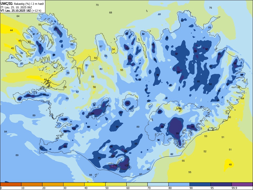
Task: Click the 59 humidity value on the map
Action: (x=93, y=77)
